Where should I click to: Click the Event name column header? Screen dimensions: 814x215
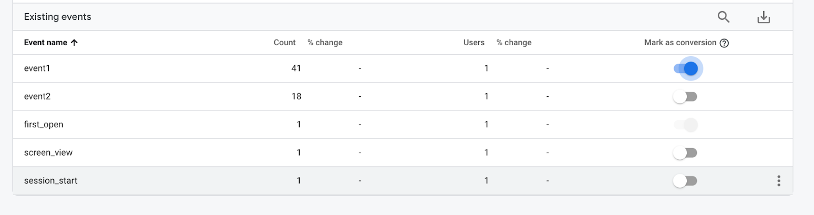[x=46, y=43]
